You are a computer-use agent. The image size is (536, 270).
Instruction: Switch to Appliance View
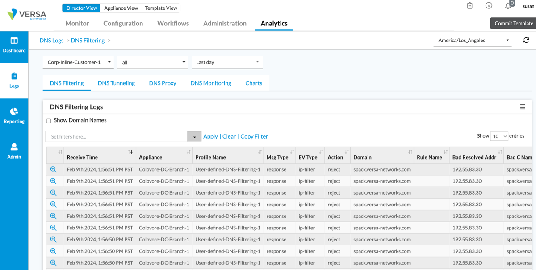[x=121, y=8]
